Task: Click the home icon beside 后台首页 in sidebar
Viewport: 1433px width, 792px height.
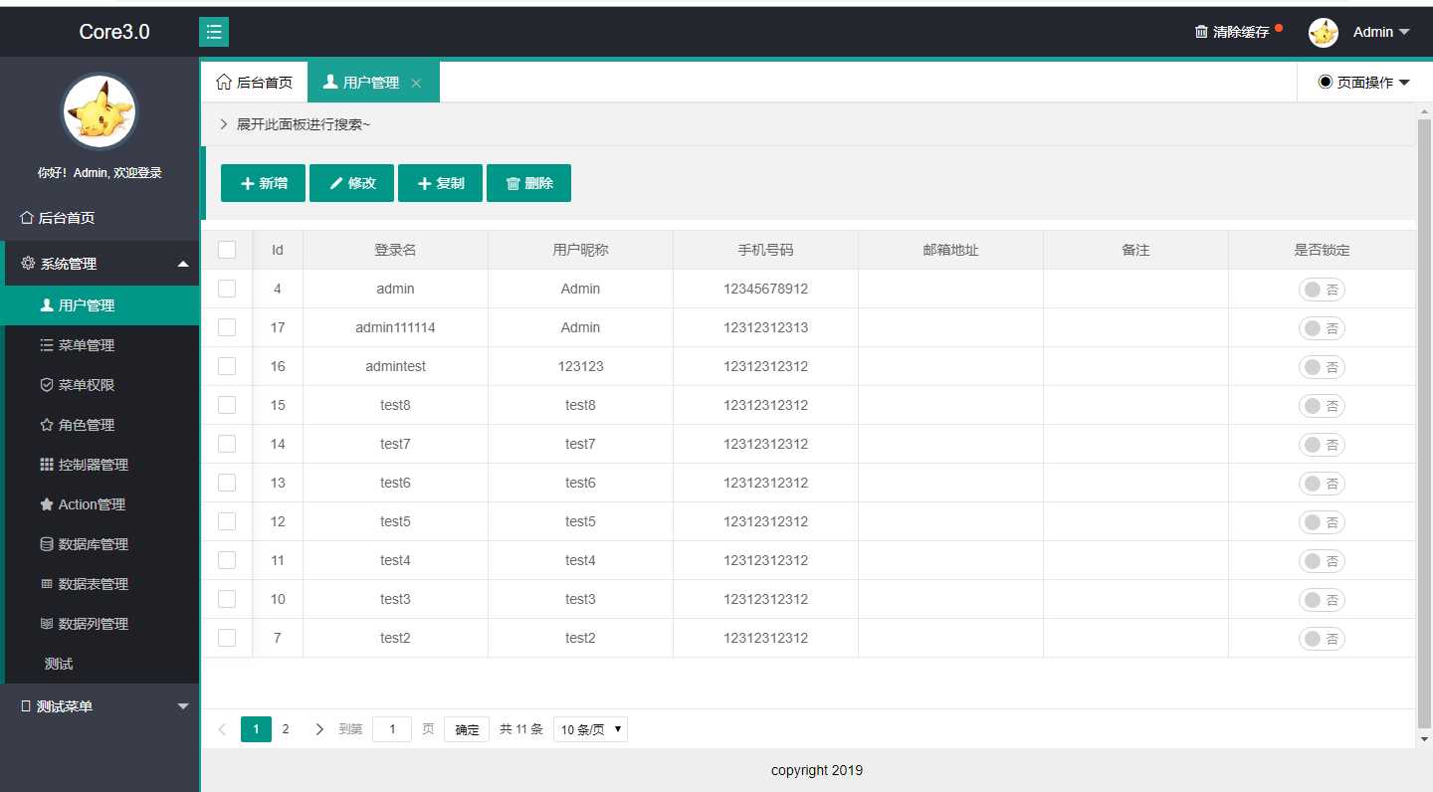Action: (x=27, y=218)
